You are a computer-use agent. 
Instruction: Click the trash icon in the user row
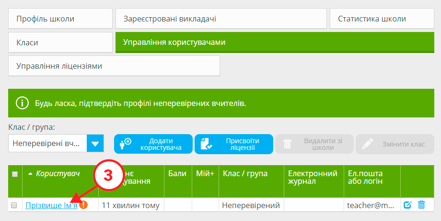(x=421, y=205)
